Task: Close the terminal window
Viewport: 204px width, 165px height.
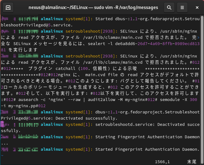Action: click(x=196, y=7)
